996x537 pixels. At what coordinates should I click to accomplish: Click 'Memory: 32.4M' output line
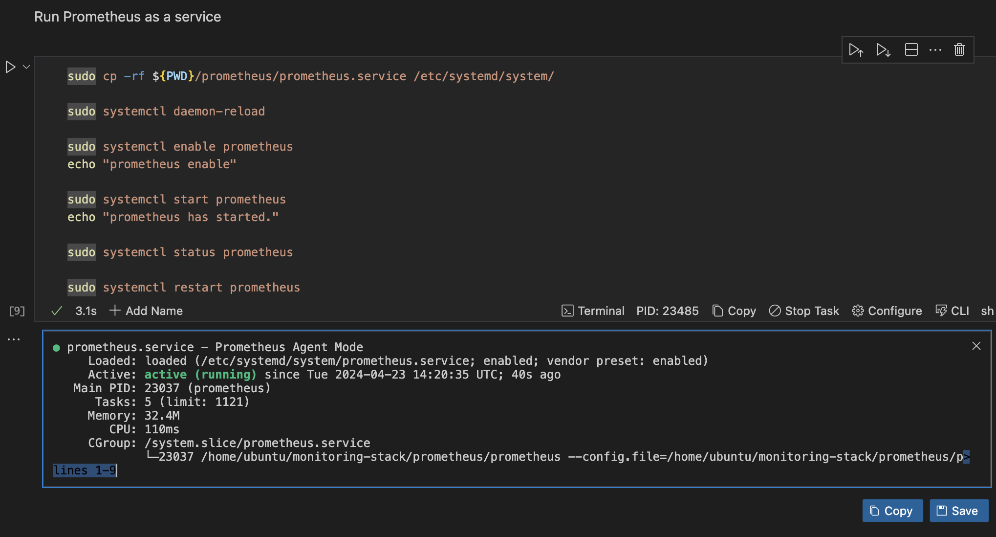coord(133,416)
